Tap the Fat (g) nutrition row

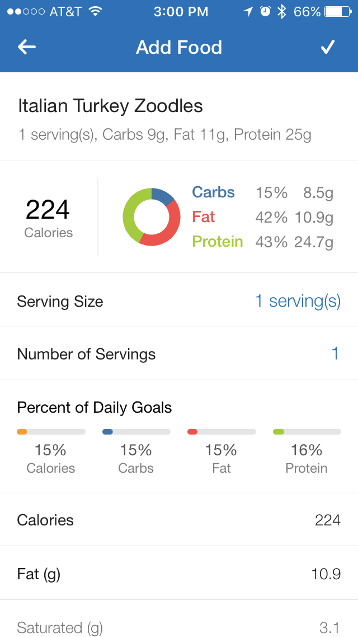[x=179, y=574]
